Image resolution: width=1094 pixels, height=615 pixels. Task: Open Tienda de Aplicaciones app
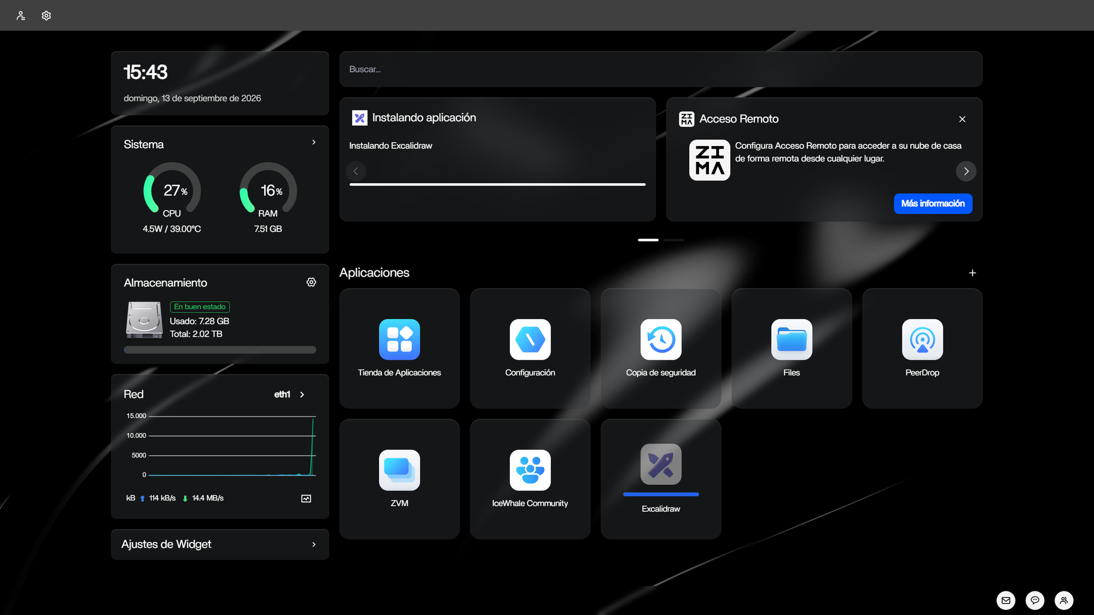pyautogui.click(x=399, y=348)
